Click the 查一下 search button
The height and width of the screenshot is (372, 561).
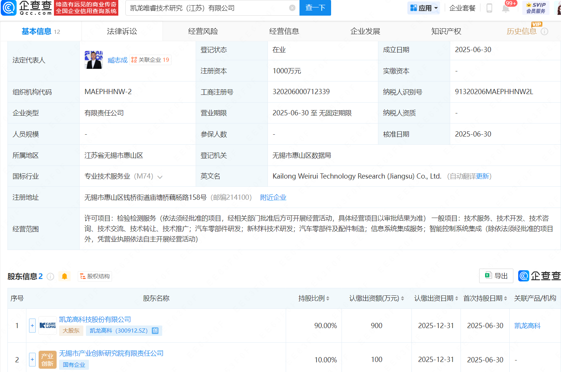[x=315, y=8]
